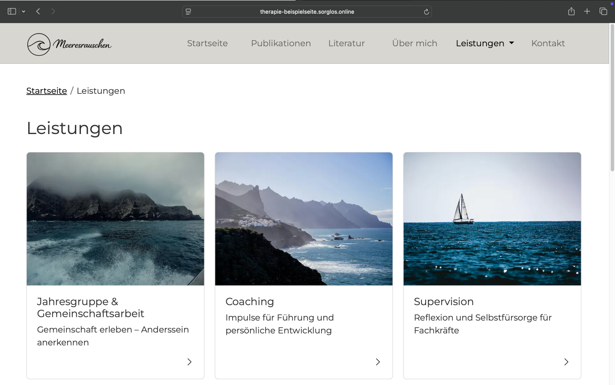Screen dimensions: 615x385
Task: Open the chevron arrow on Coaching card
Action: [x=378, y=362]
